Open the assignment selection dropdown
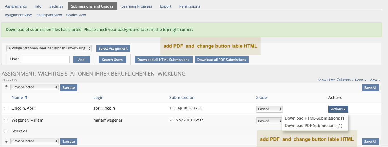 (x=49, y=48)
